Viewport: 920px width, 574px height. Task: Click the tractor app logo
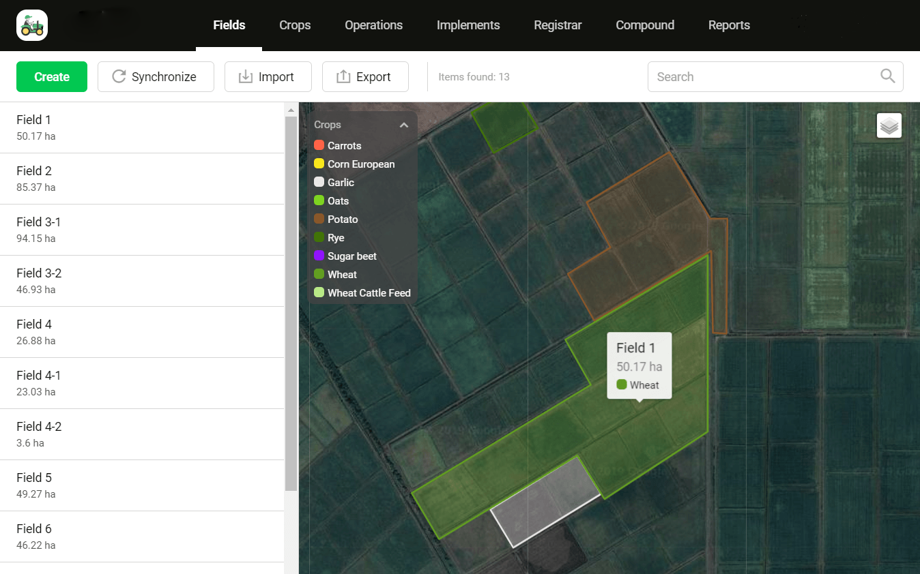click(32, 25)
